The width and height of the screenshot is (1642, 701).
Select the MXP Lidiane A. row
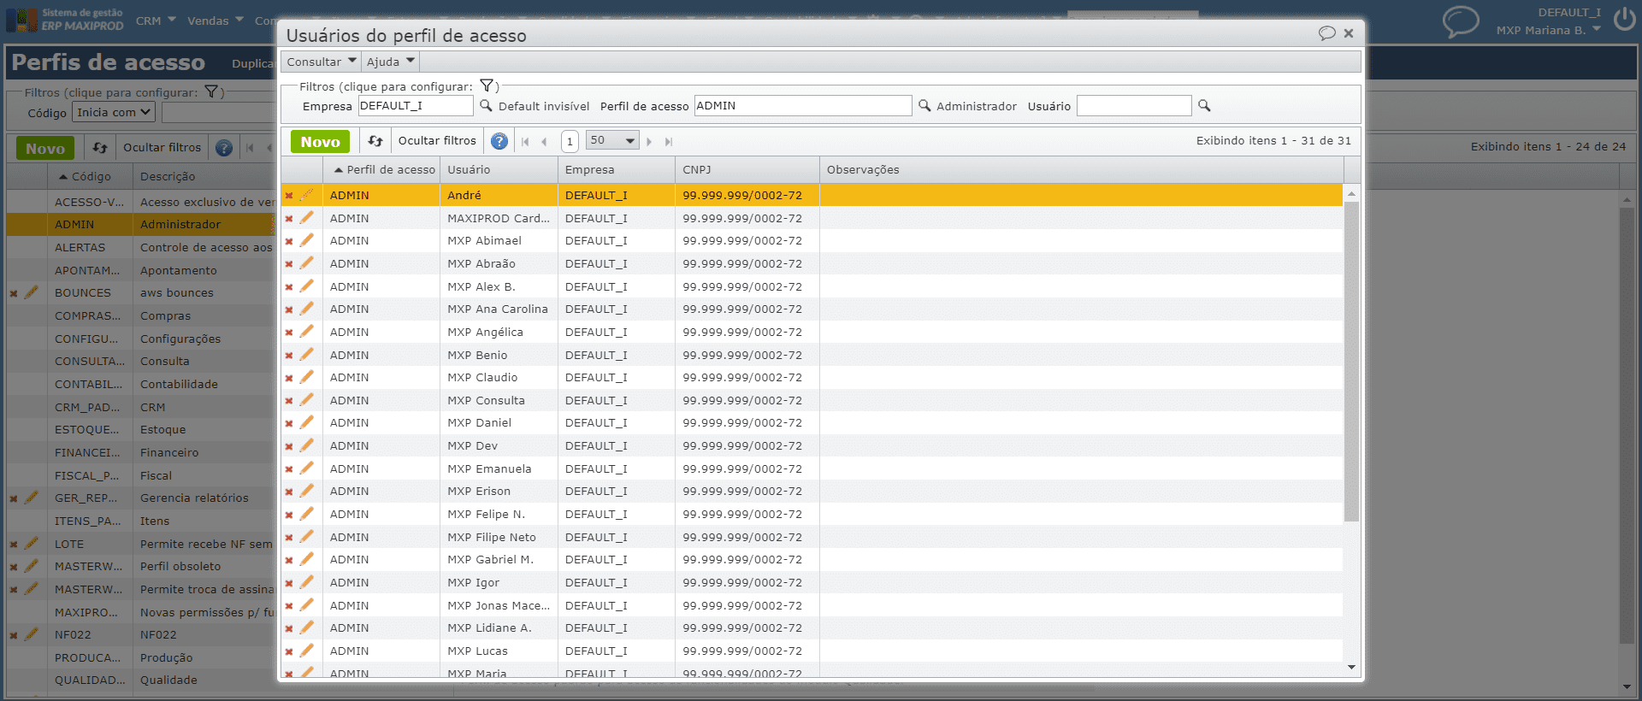click(812, 627)
